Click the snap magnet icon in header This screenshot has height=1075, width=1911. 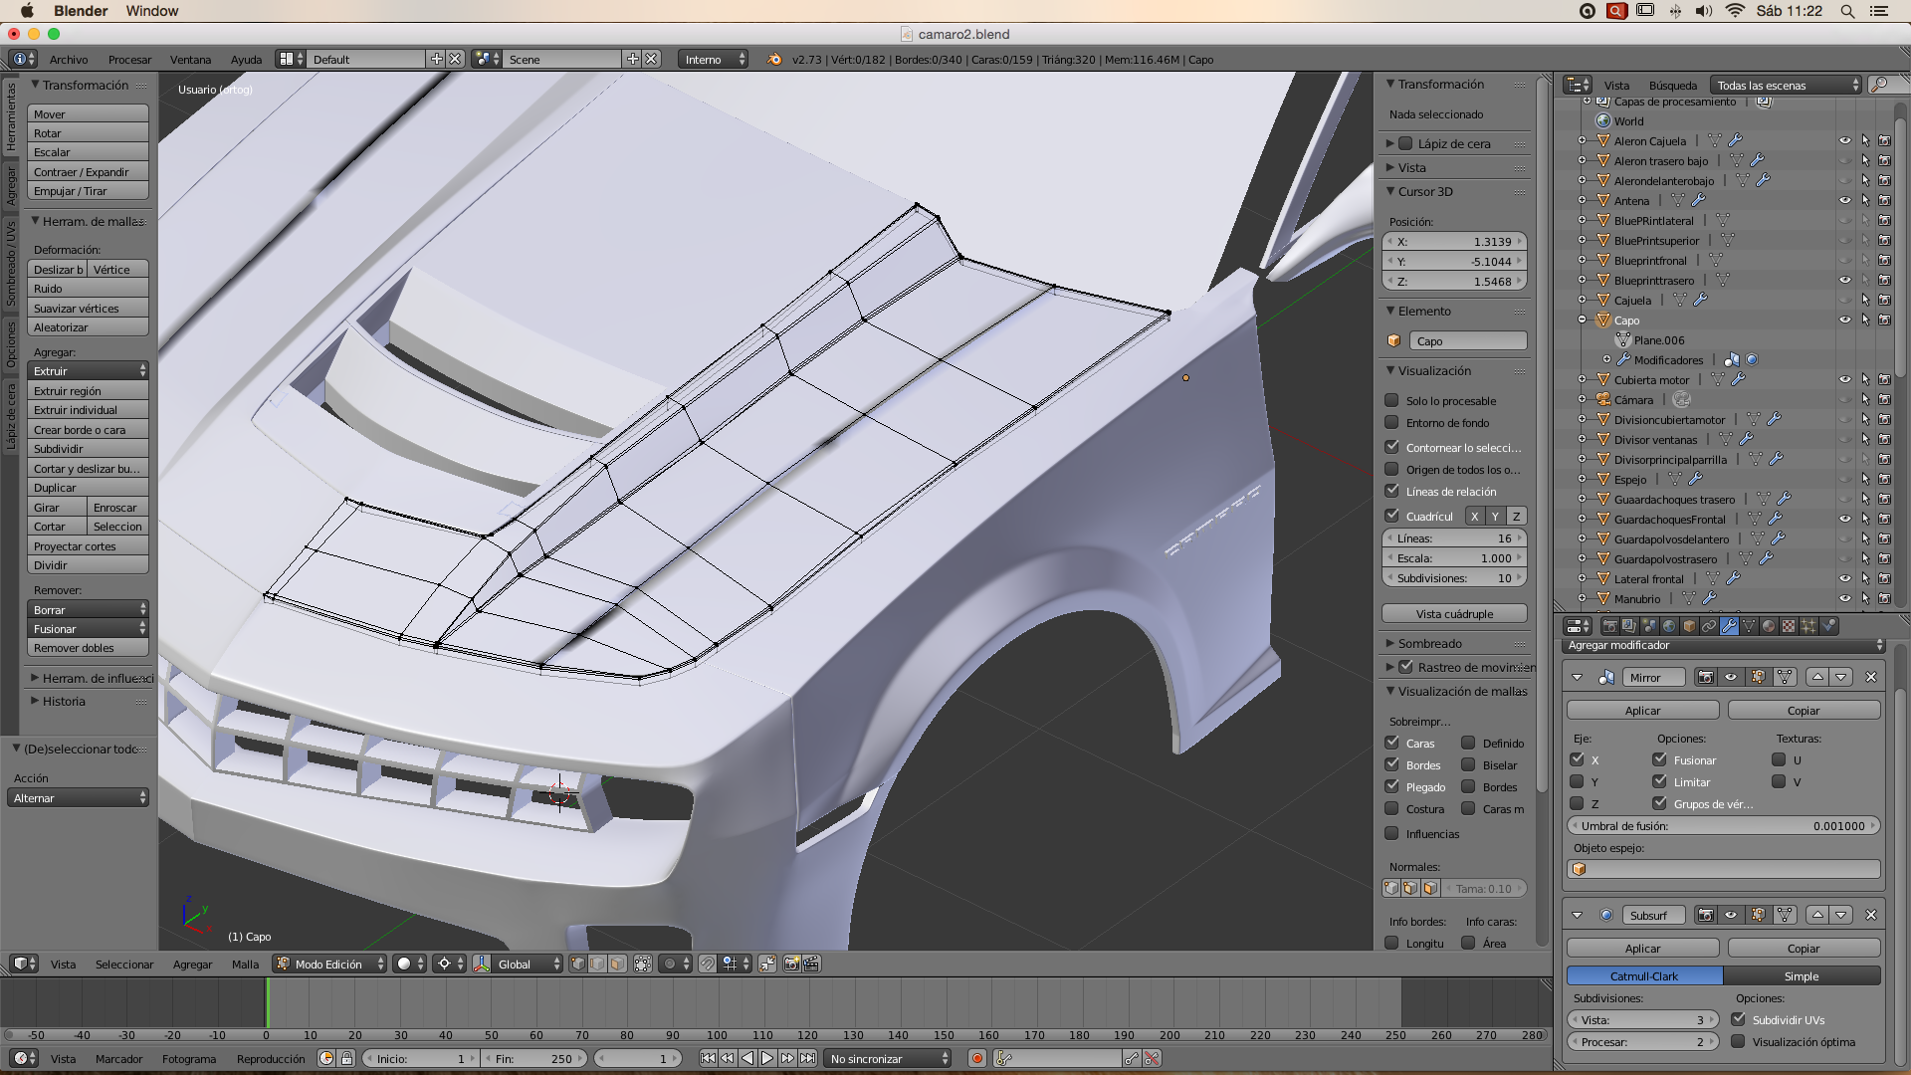point(707,964)
